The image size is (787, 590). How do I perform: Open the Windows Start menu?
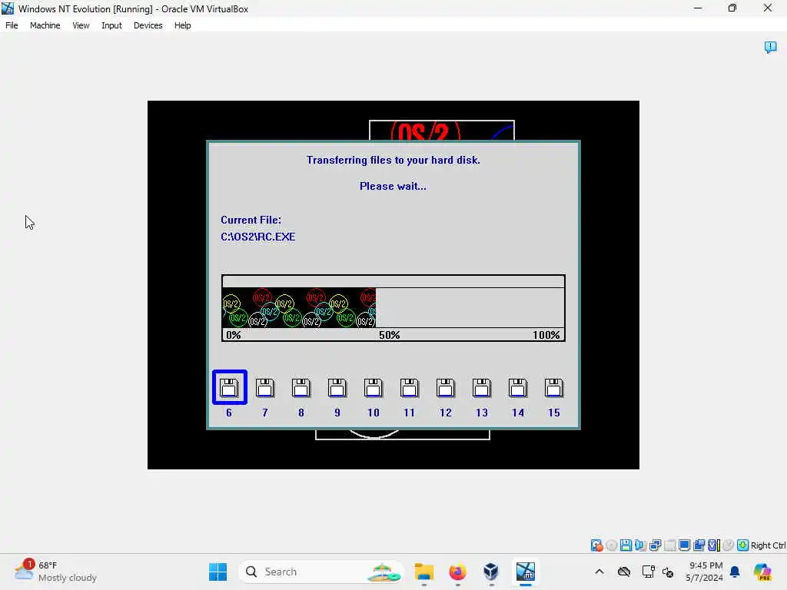point(218,572)
